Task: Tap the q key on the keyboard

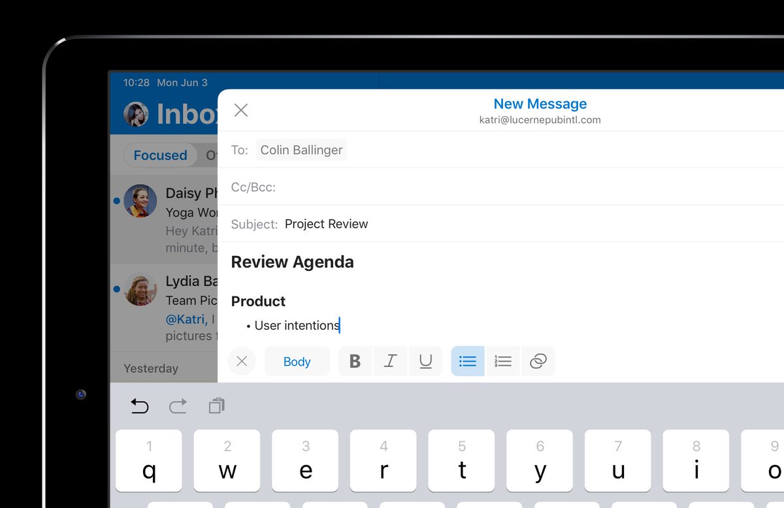Action: [149, 460]
